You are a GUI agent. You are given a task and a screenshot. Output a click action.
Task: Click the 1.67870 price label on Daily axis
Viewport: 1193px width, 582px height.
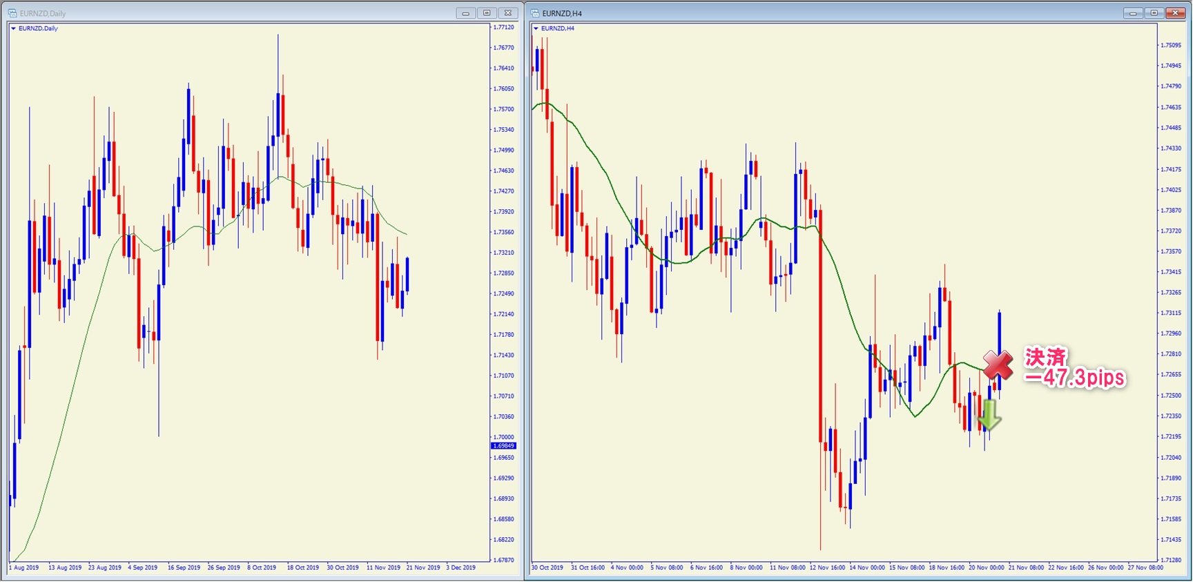click(x=504, y=560)
